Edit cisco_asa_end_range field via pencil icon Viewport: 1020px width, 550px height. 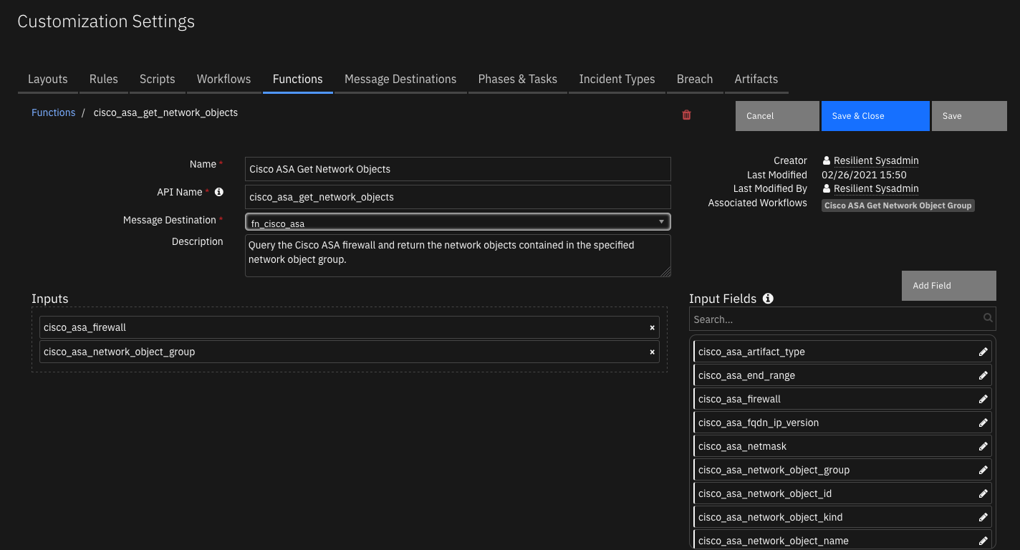tap(983, 375)
